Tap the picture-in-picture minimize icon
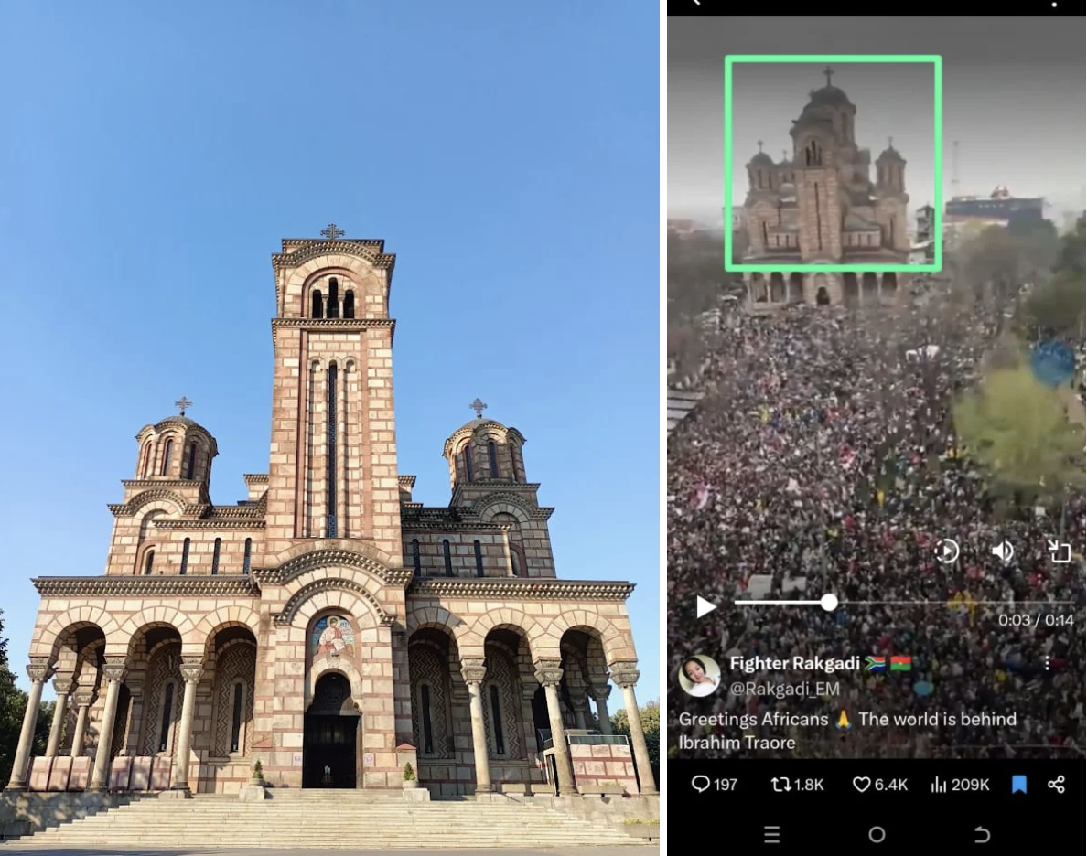Viewport: 1087px width, 856px height. [1059, 551]
